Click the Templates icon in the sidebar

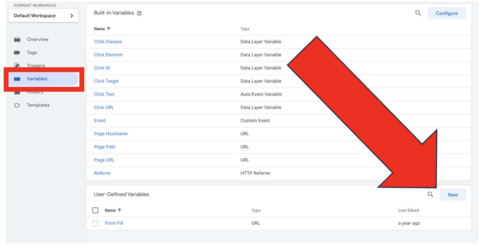click(x=17, y=105)
